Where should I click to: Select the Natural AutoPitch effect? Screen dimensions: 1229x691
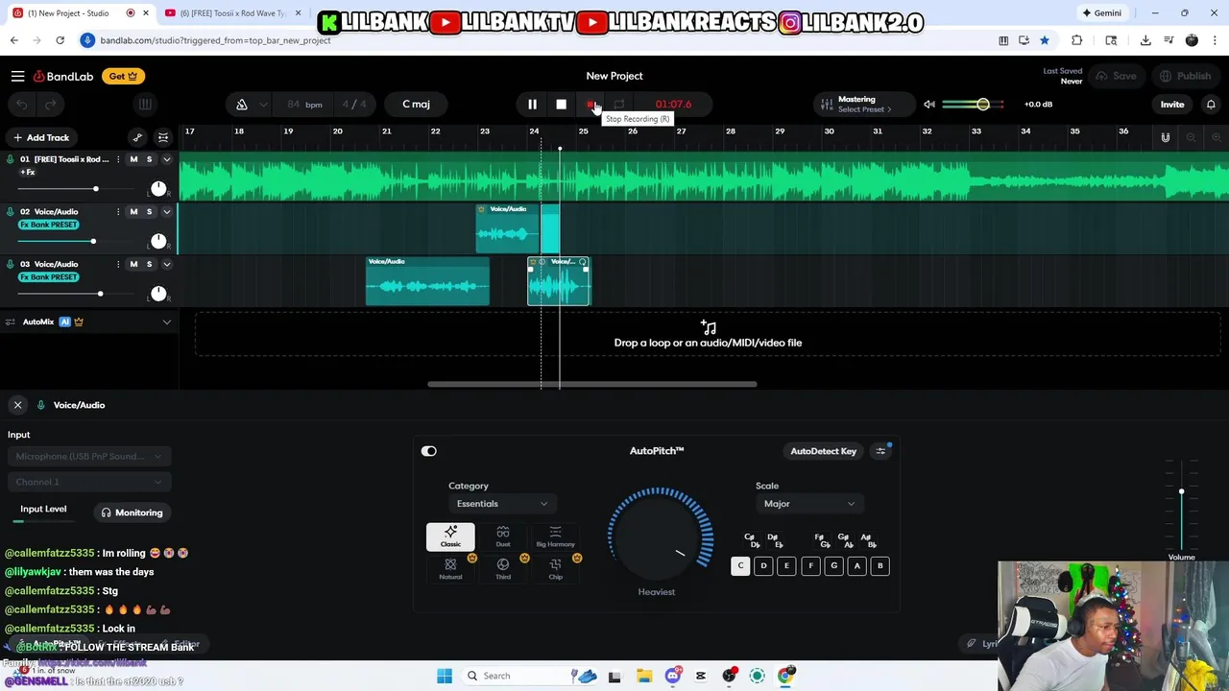click(450, 568)
